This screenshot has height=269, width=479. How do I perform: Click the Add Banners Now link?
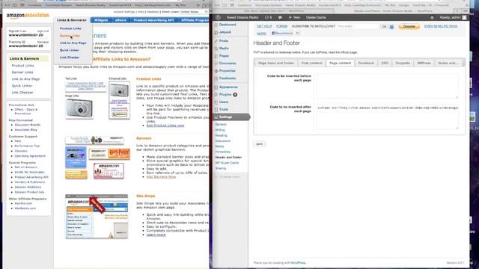point(161,176)
